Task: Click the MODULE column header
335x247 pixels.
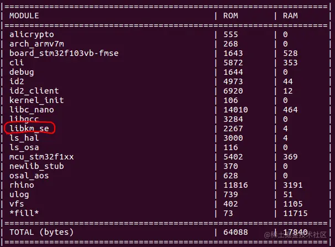Action: click(x=24, y=16)
